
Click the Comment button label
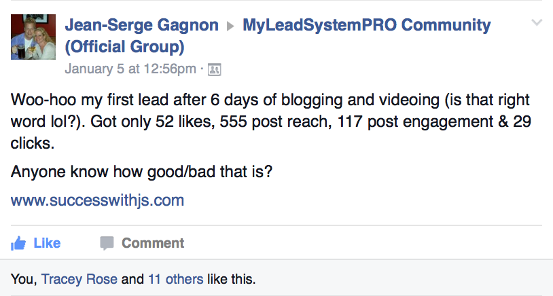[153, 243]
